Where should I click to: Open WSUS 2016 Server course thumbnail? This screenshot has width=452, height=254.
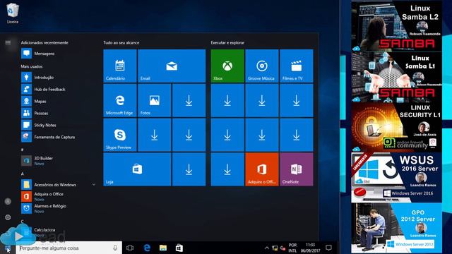click(396, 178)
